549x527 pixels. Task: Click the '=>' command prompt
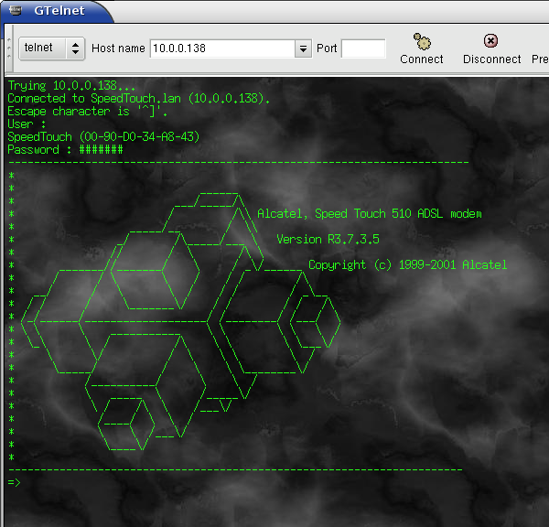(x=14, y=482)
